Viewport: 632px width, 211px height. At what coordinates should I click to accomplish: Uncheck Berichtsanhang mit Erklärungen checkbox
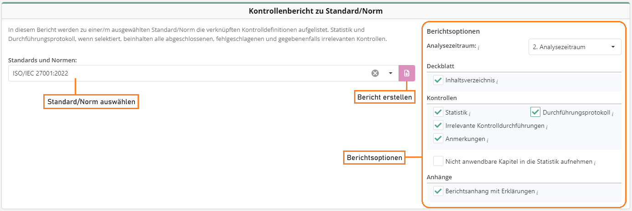[438, 191]
